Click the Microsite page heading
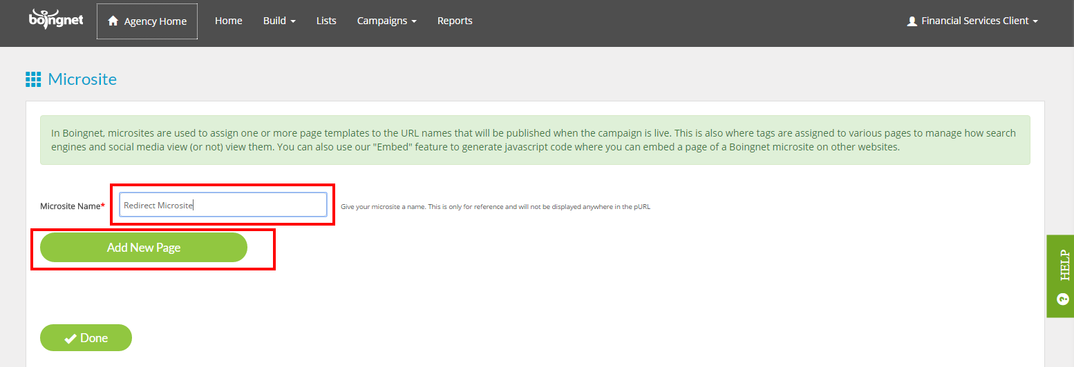The height and width of the screenshot is (367, 1074). (x=82, y=79)
